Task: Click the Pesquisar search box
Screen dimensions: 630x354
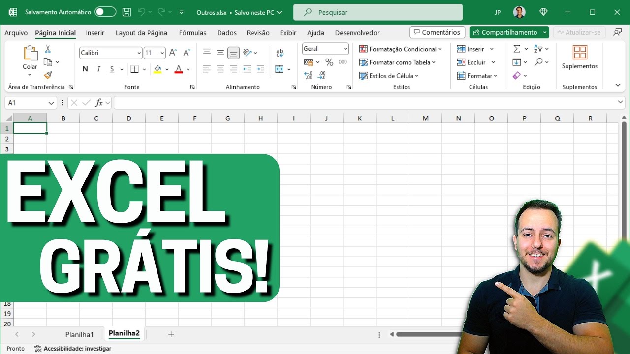Action: pyautogui.click(x=378, y=12)
